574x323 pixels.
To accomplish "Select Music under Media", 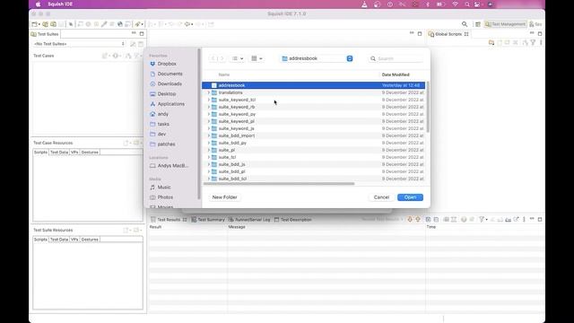I will 160,188.
